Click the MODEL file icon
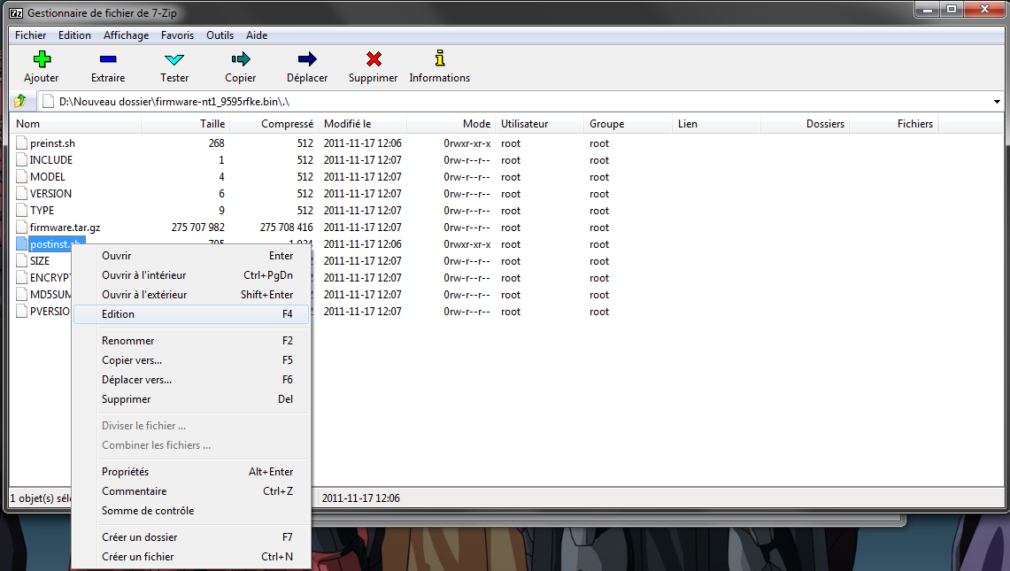1010x571 pixels. pyautogui.click(x=22, y=176)
